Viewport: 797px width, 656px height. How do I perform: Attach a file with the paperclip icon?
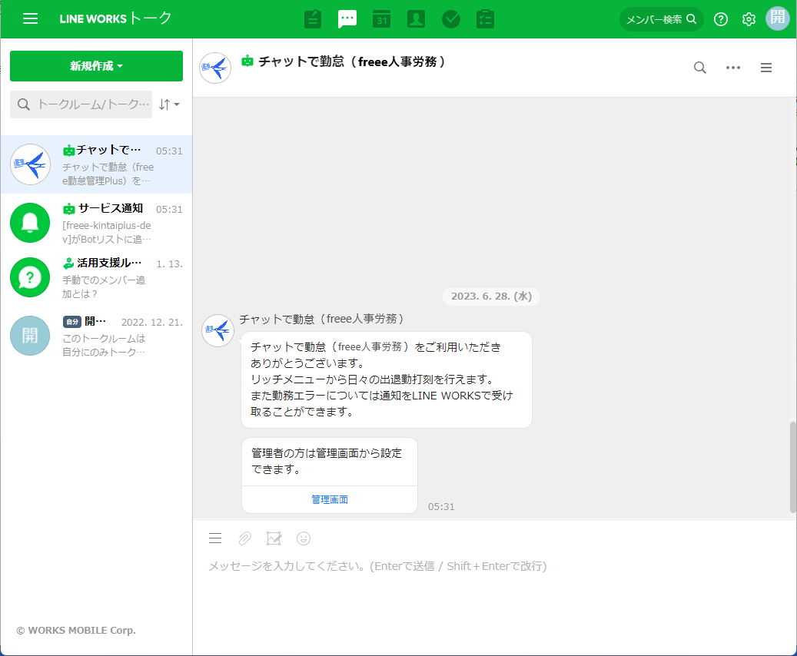click(244, 538)
